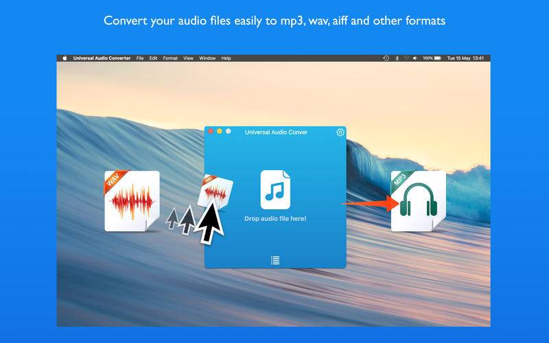Image resolution: width=549 pixels, height=343 pixels.
Task: Minimize converter window with yellow button
Action: pos(220,131)
